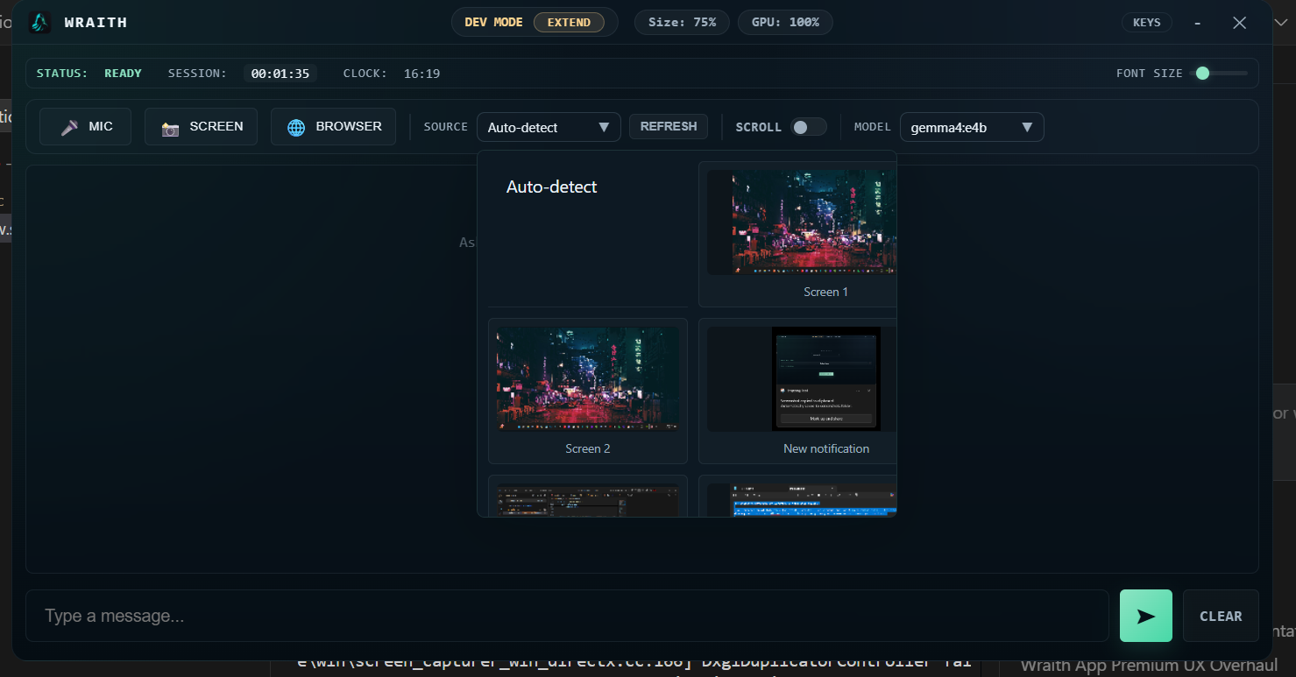Viewport: 1296px width, 677px height.
Task: Open the KEYS panel
Action: click(x=1147, y=22)
